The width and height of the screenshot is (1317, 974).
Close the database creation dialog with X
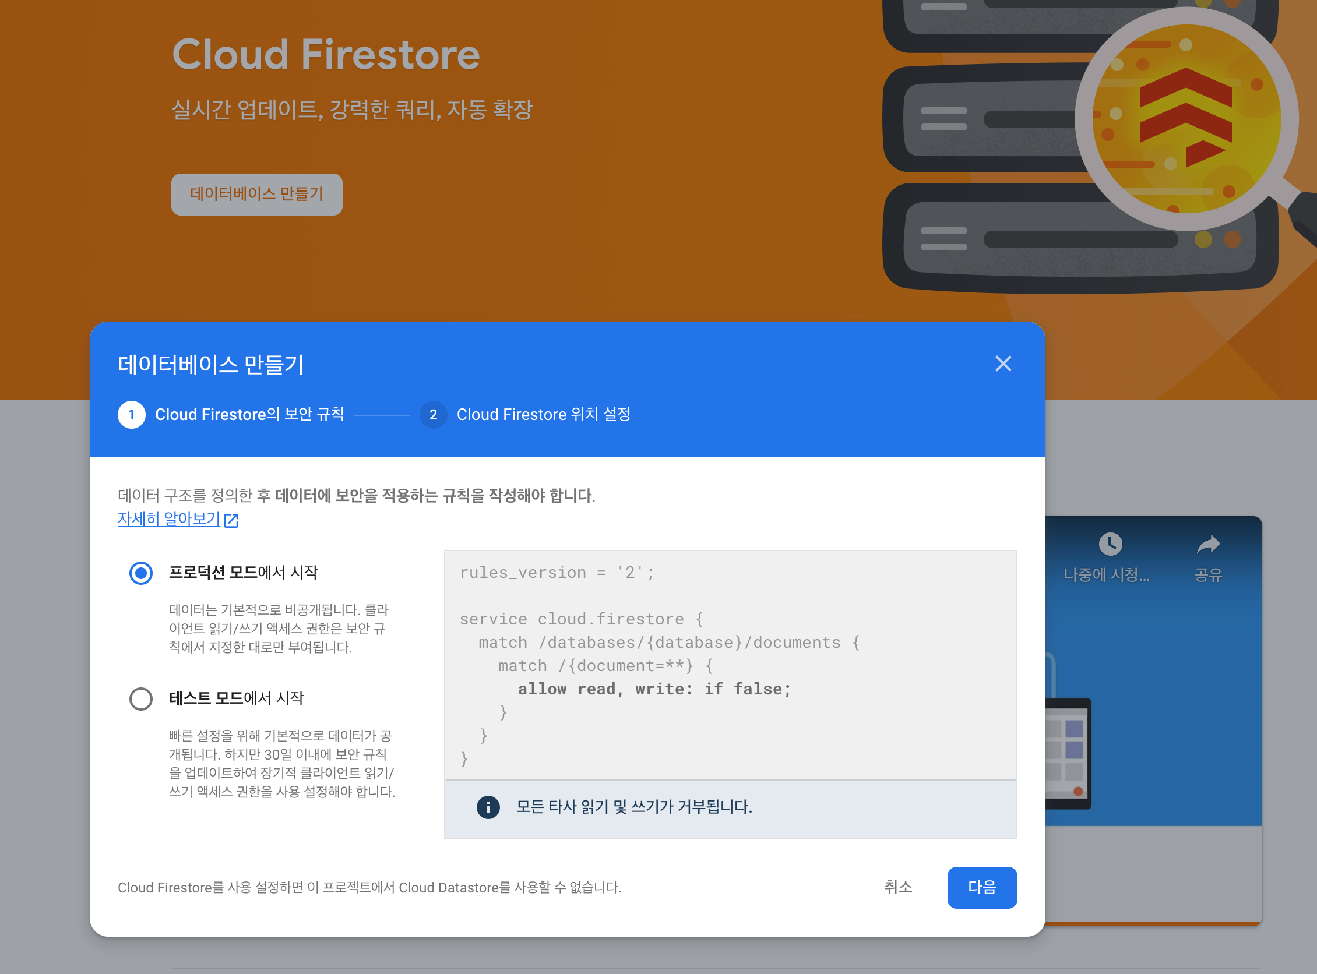click(x=1003, y=364)
